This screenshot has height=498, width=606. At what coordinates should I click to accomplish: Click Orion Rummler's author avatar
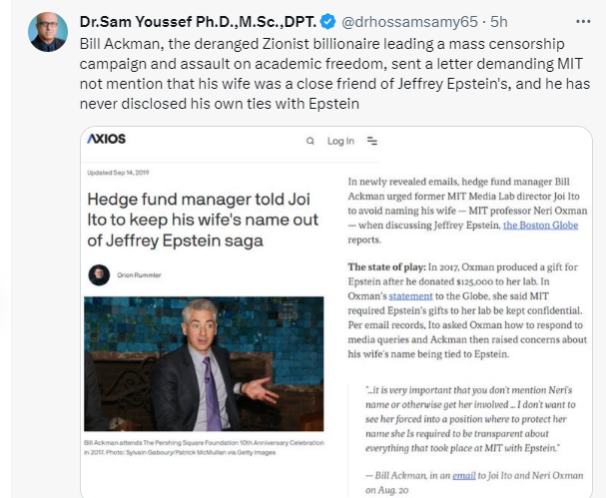pos(99,274)
